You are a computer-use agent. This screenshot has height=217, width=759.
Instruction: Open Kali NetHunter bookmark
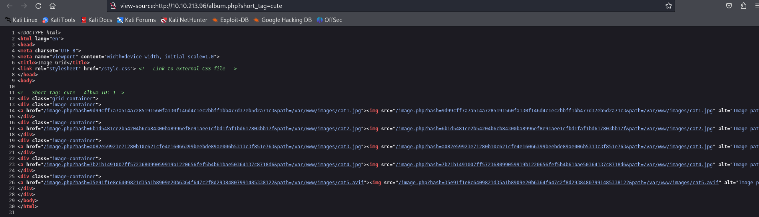[184, 20]
